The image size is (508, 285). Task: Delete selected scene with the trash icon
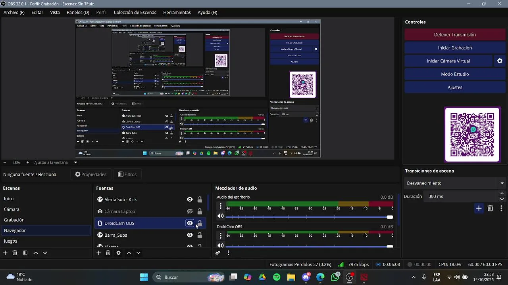15,253
